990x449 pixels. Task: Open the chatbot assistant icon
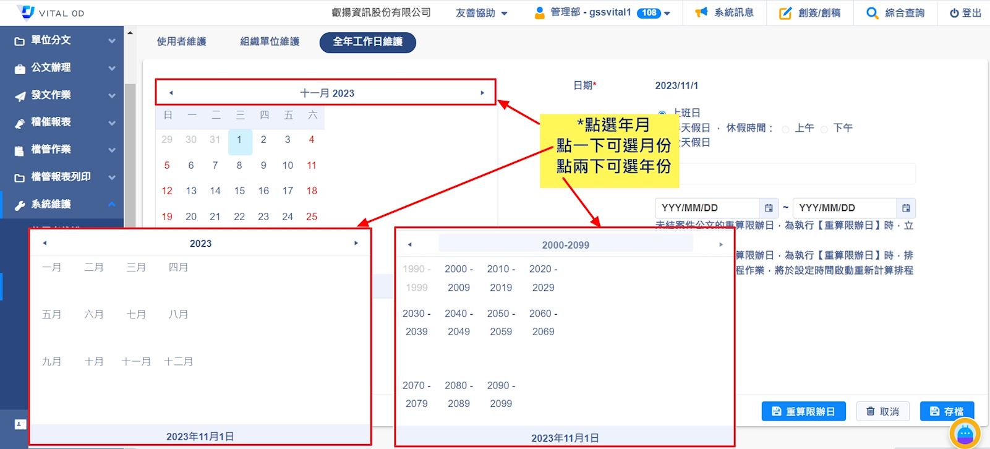pos(964,434)
